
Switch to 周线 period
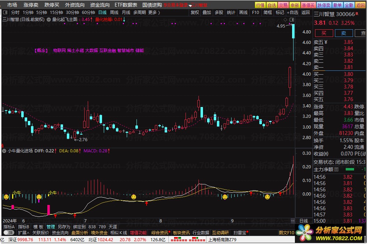(x=114, y=13)
